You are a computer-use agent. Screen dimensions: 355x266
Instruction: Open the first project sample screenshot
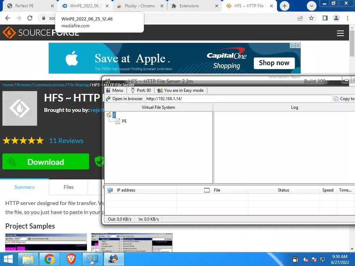click(46, 242)
